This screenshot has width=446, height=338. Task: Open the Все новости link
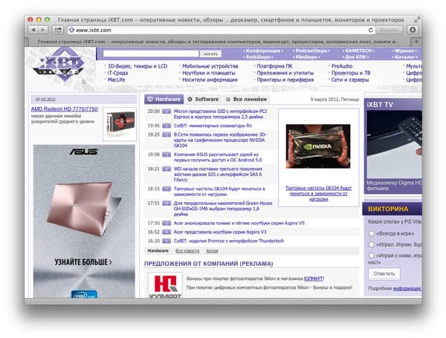[x=187, y=251]
